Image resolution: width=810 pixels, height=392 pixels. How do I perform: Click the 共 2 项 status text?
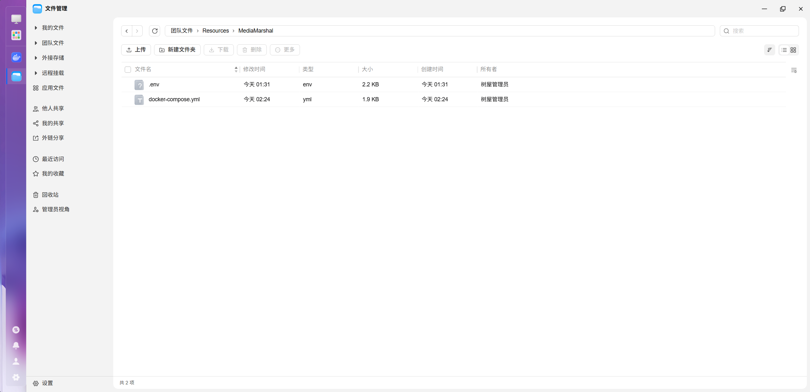127,383
